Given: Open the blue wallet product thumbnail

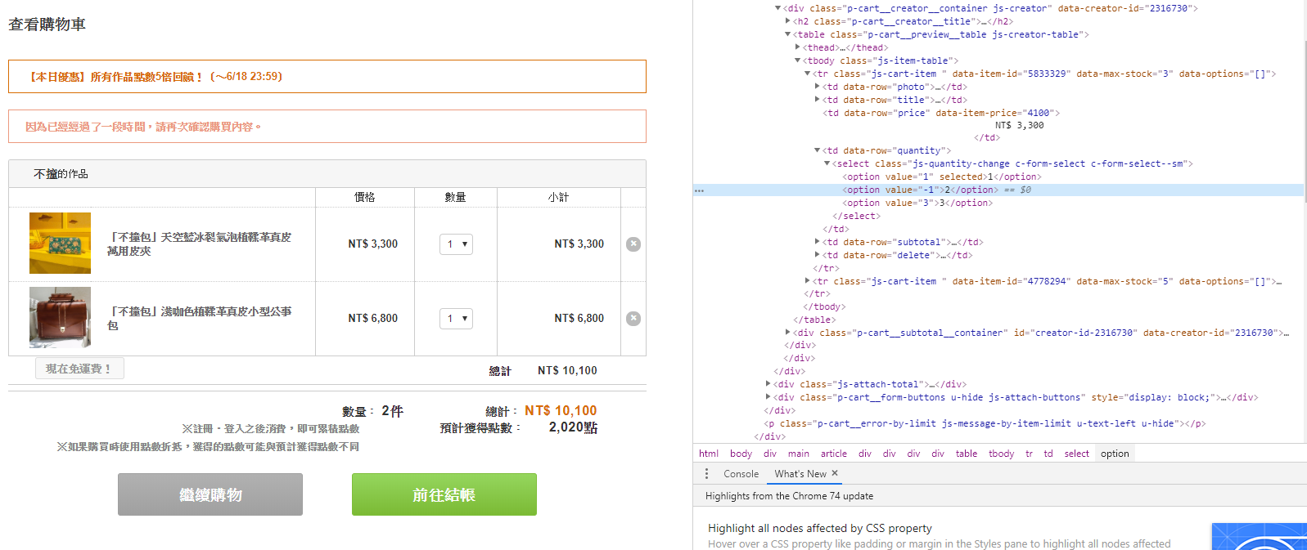Looking at the screenshot, I should click(60, 244).
